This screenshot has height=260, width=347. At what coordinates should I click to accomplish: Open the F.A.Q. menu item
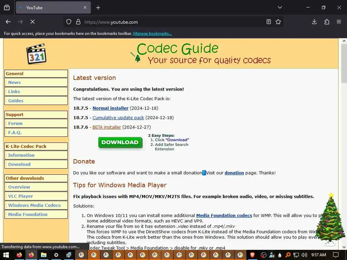[36, 132]
